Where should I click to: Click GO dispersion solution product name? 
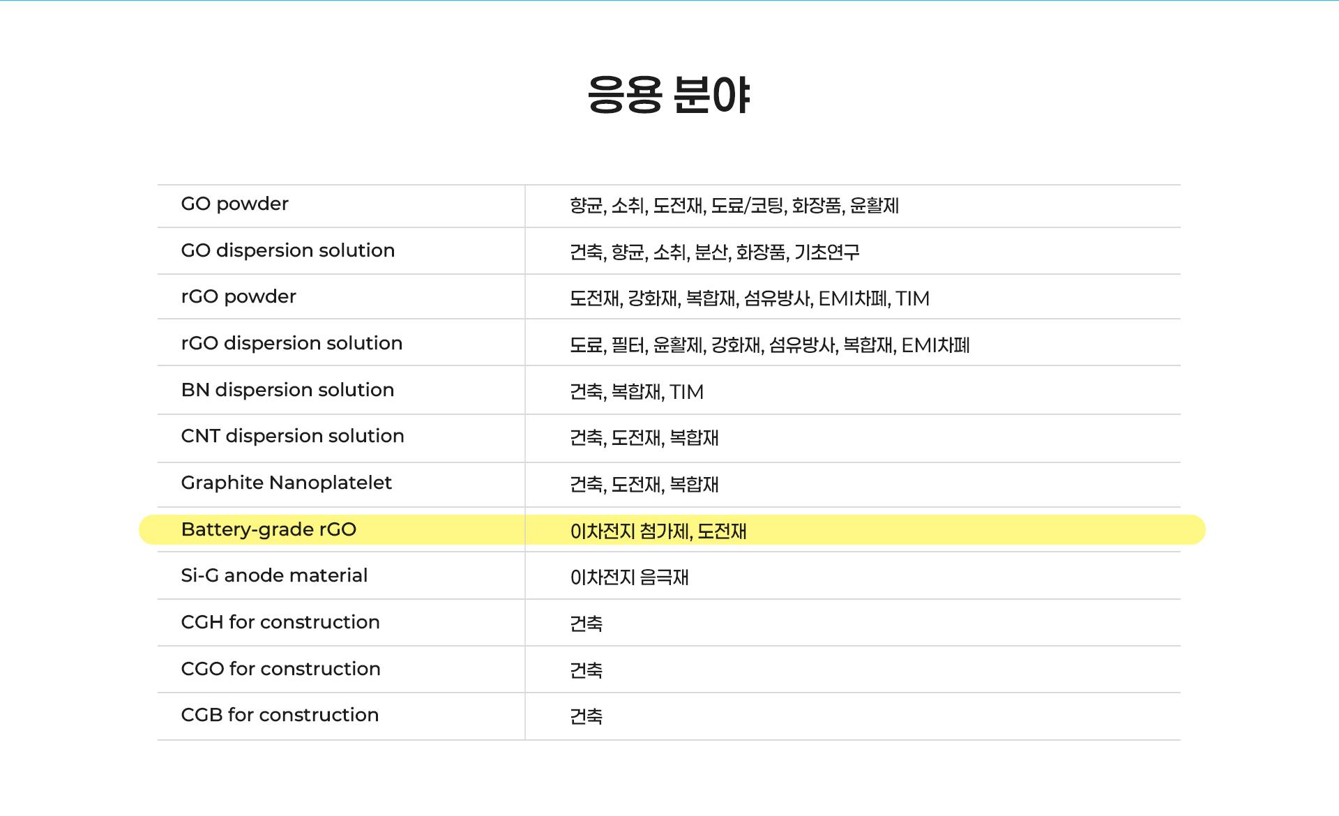point(287,251)
